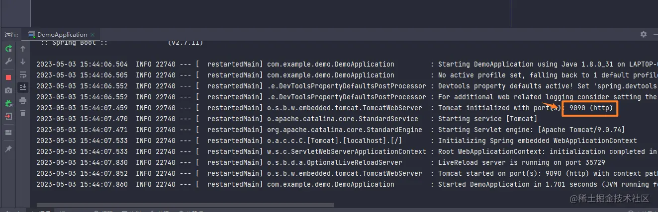This screenshot has height=212, width=658.
Task: Select the DemoApplication run tab
Action: (x=57, y=34)
